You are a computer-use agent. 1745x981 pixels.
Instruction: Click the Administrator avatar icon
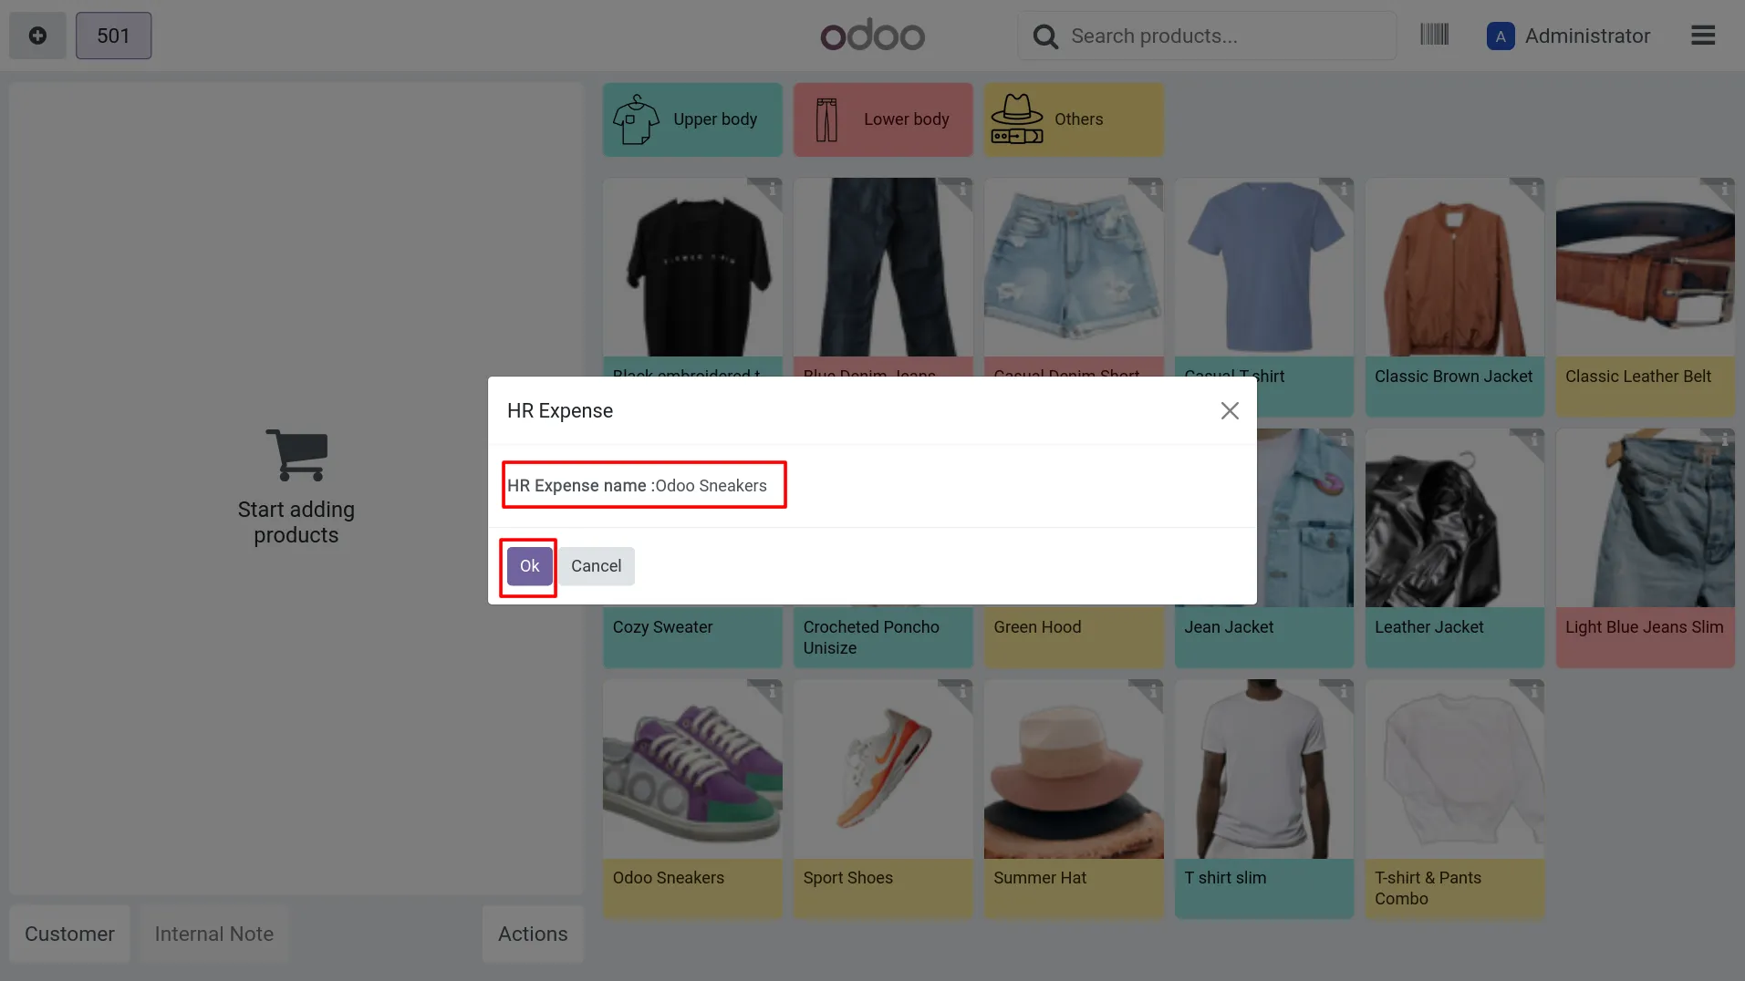tap(1501, 36)
